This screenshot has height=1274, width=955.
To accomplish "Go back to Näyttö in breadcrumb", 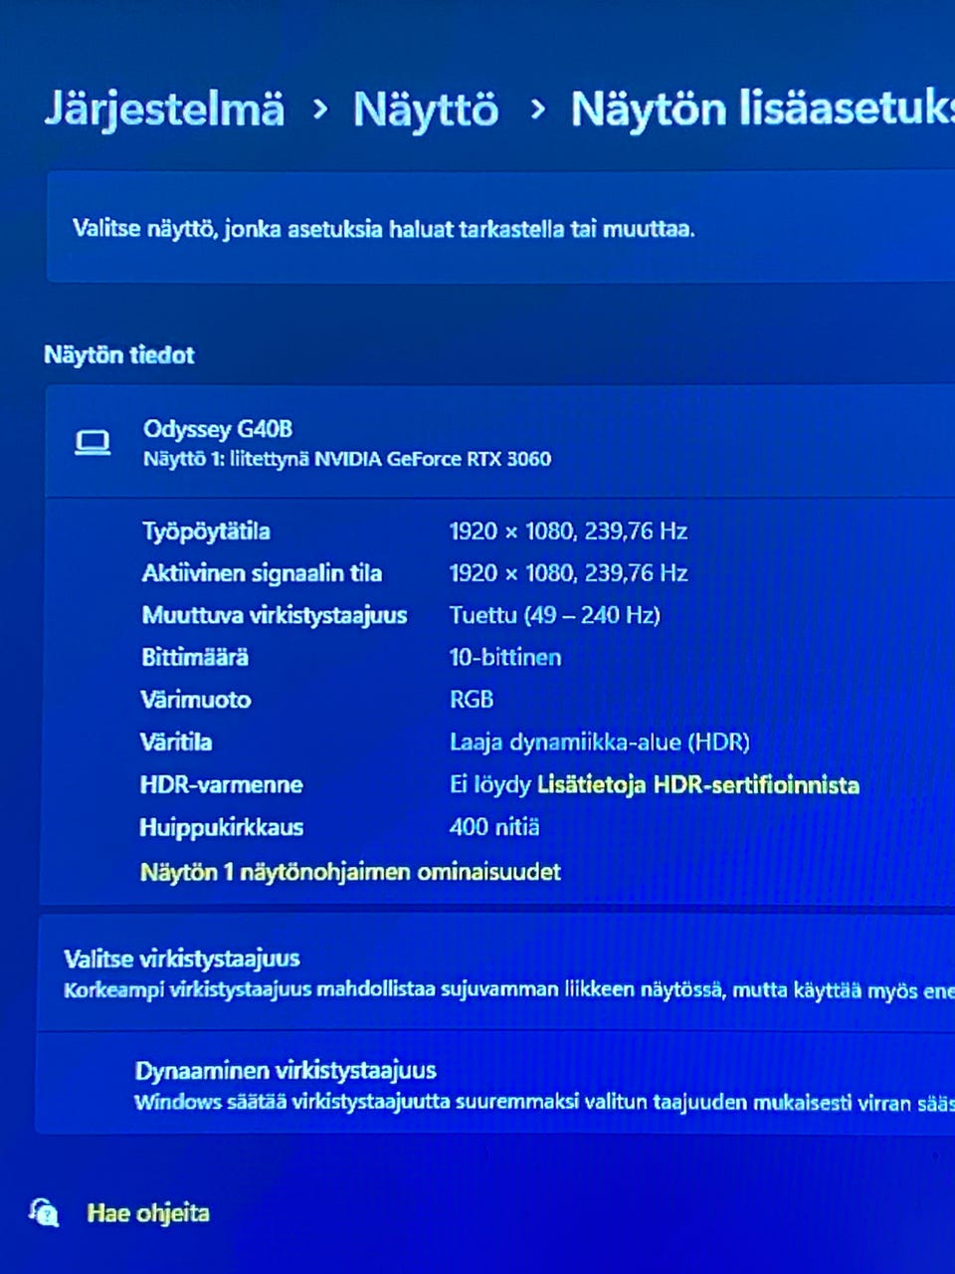I will 426,109.
